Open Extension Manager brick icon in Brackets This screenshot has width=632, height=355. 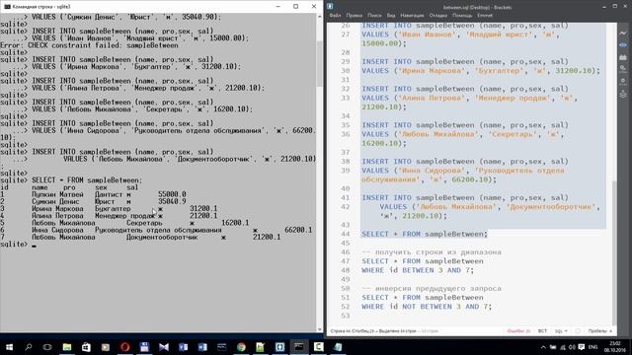pos(623,57)
